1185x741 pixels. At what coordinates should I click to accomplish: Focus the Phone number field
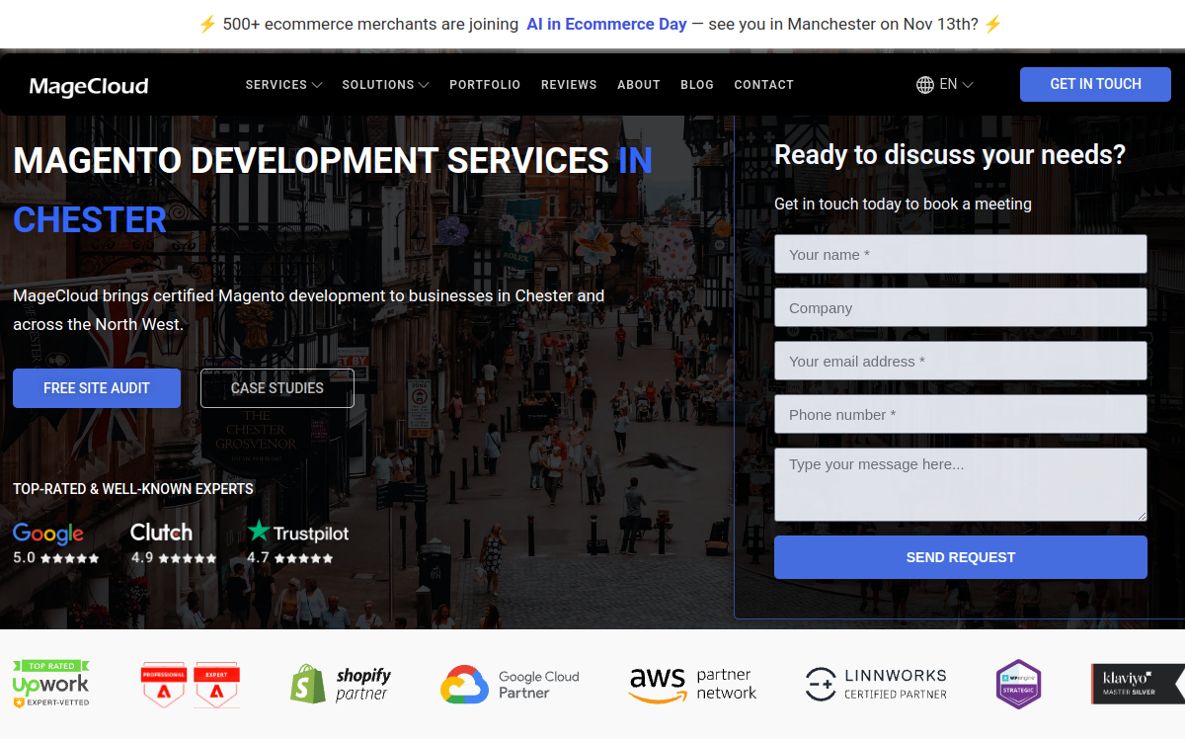pos(961,414)
